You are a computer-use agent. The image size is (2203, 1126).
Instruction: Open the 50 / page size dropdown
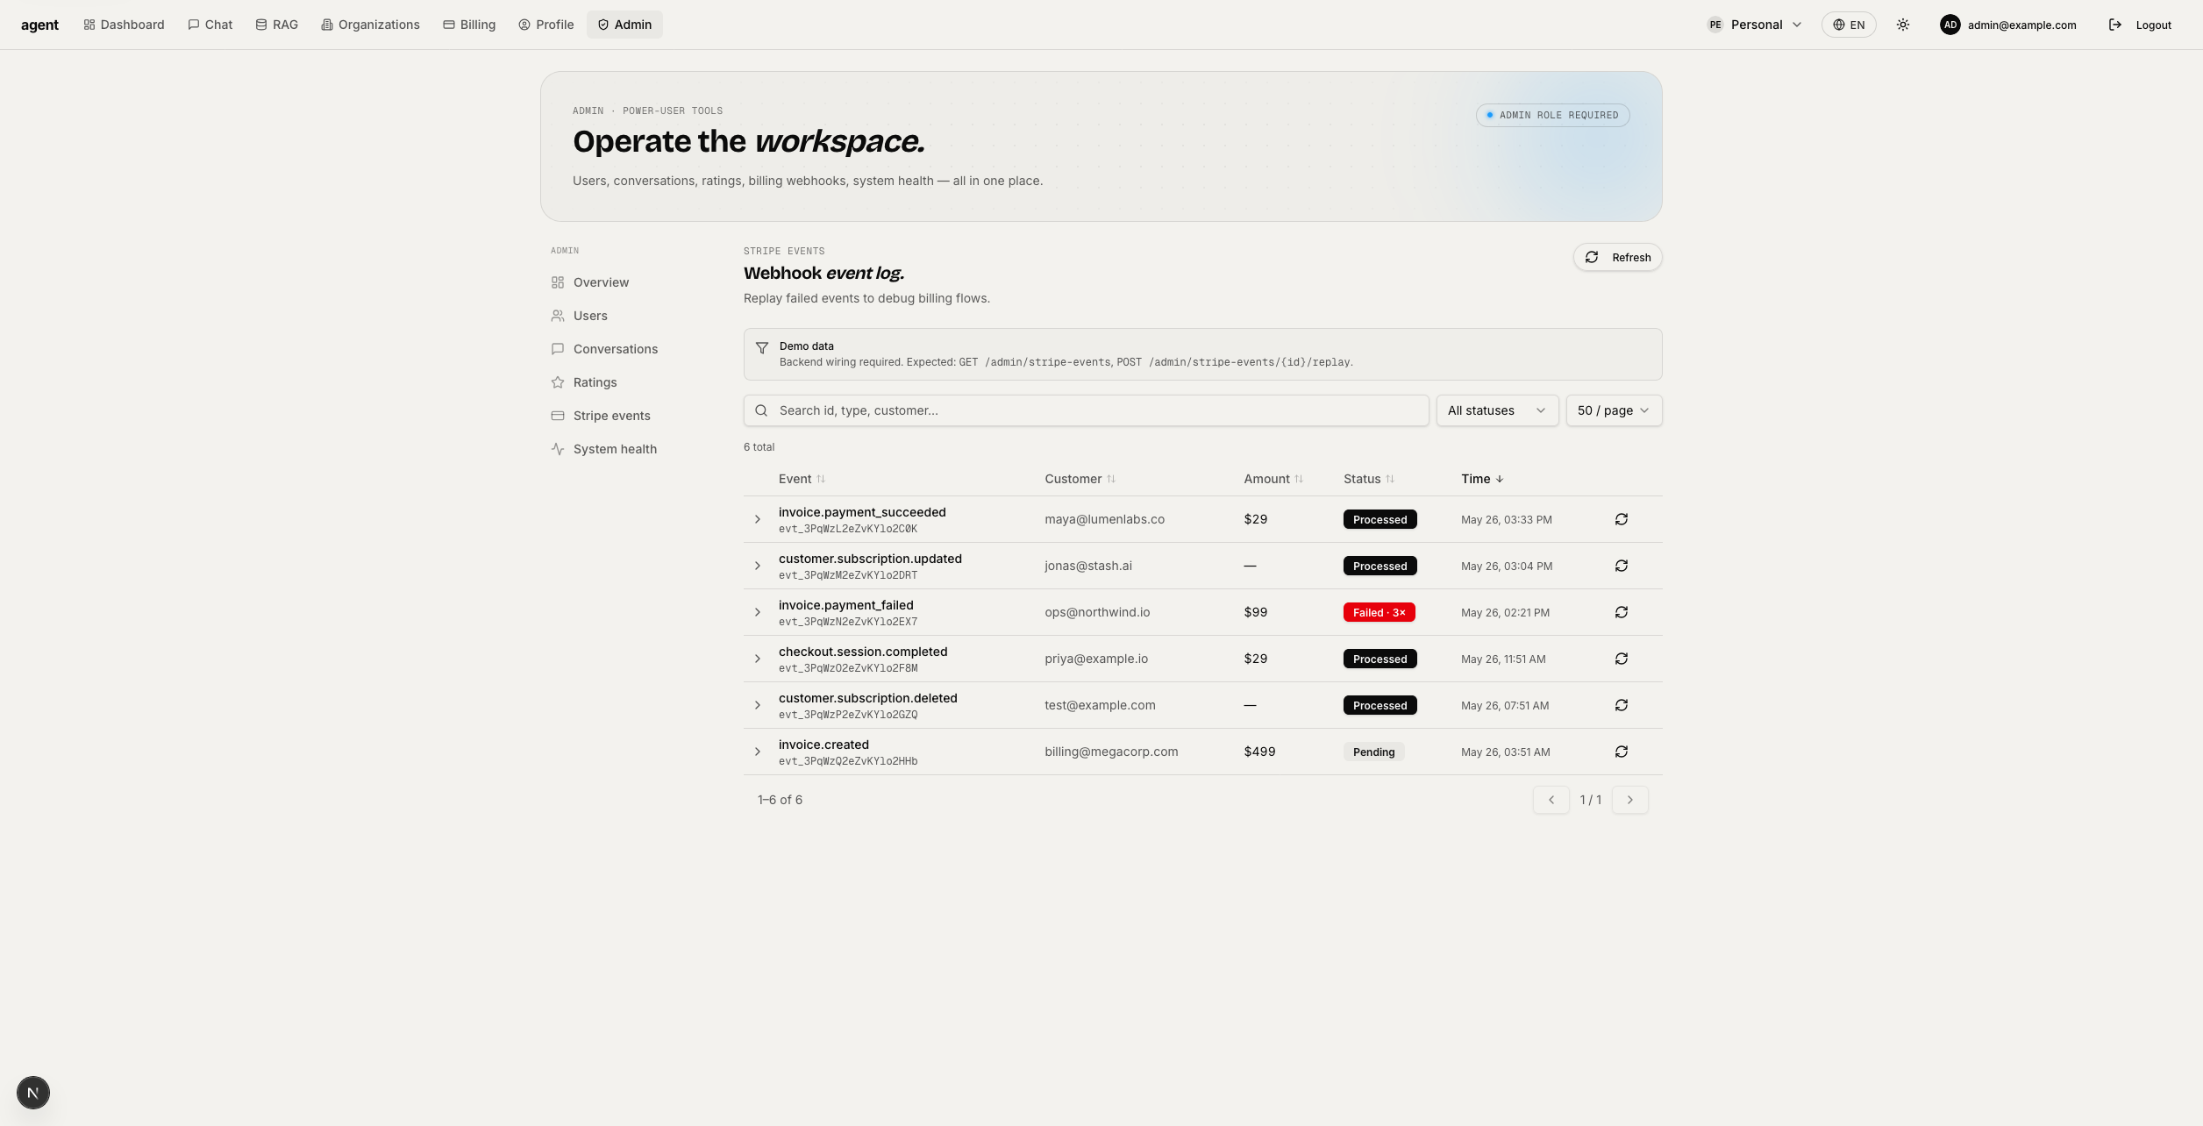(1614, 410)
